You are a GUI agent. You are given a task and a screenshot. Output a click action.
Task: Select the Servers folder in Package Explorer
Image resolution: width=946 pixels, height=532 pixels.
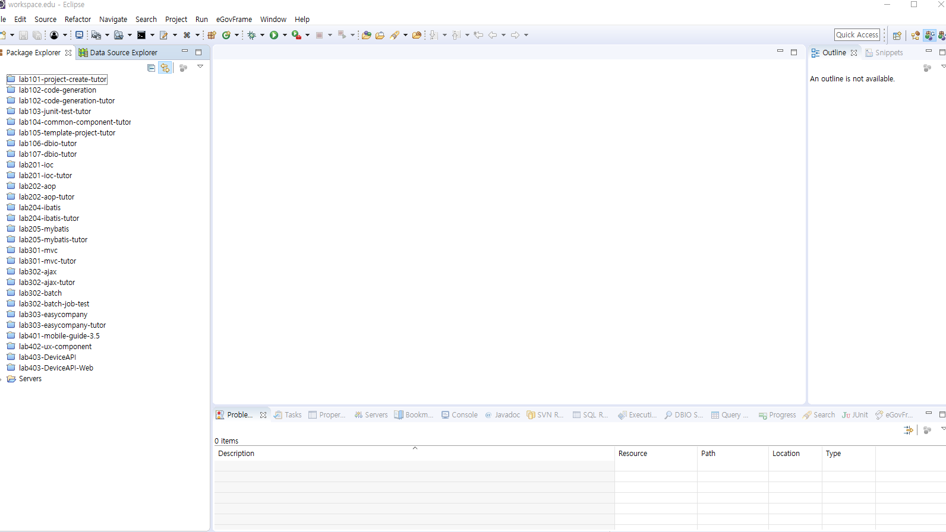click(x=24, y=379)
